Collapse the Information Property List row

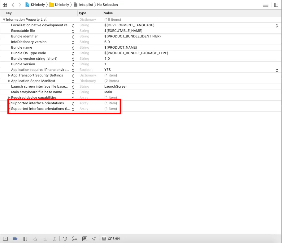click(x=4, y=20)
